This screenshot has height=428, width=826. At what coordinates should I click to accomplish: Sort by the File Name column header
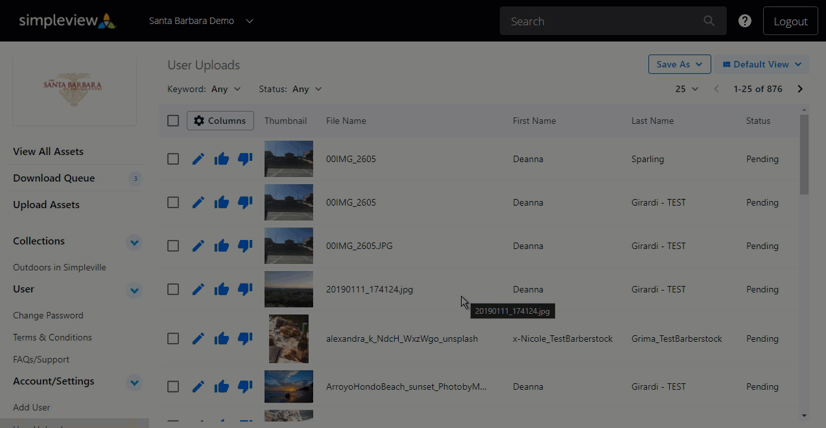[x=346, y=121]
